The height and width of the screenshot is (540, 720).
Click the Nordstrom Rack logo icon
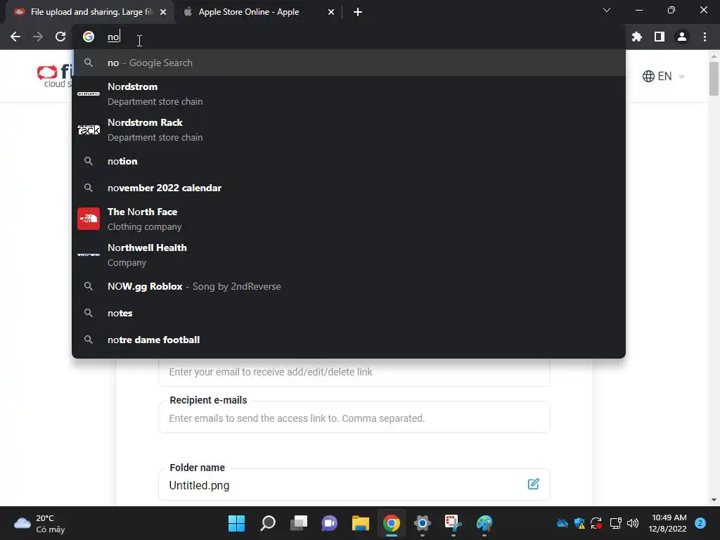89,129
